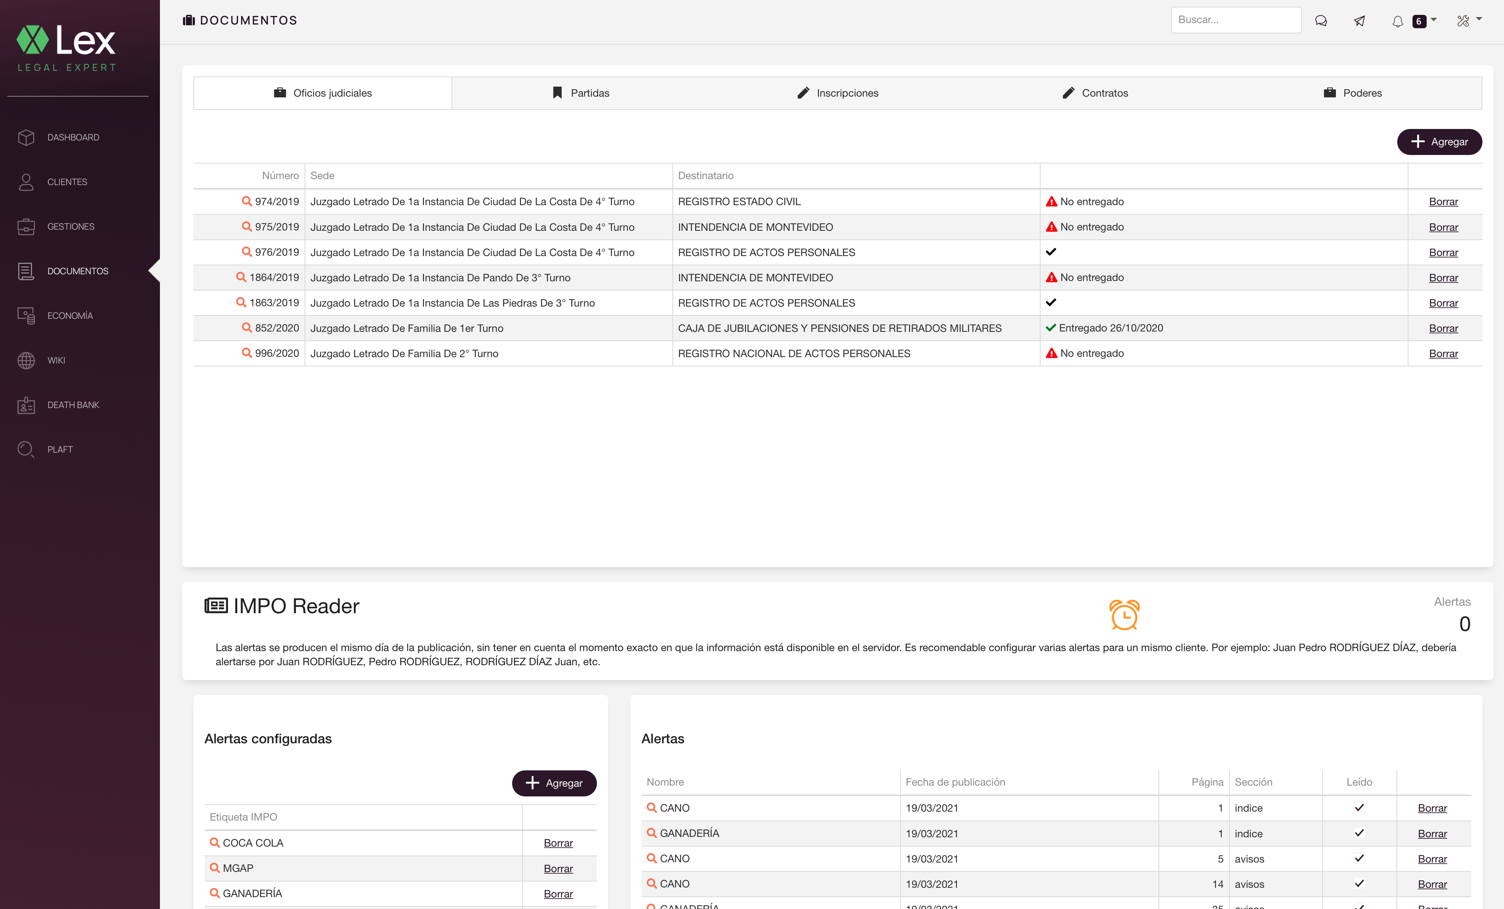Open the tools settings icon in header
The image size is (1504, 909).
1463,21
